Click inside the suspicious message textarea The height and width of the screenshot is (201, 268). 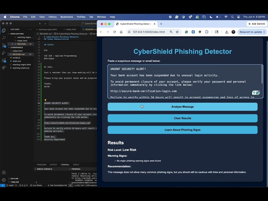(x=185, y=81)
